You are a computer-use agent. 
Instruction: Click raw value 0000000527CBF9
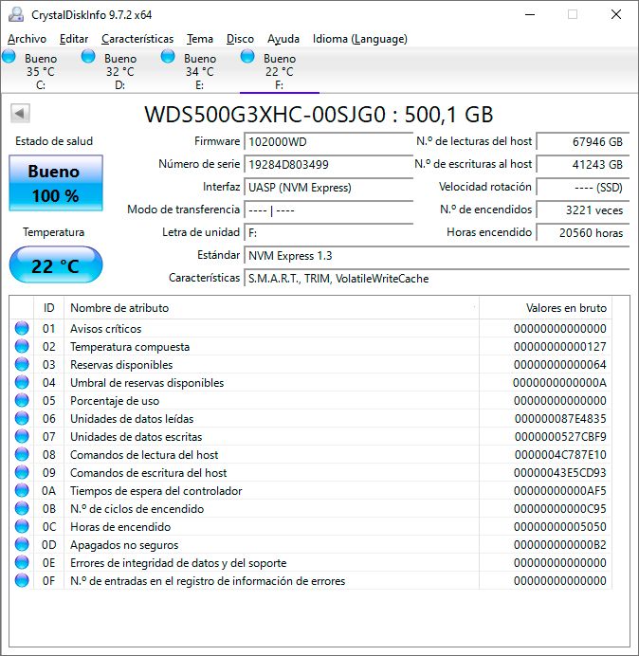[560, 437]
